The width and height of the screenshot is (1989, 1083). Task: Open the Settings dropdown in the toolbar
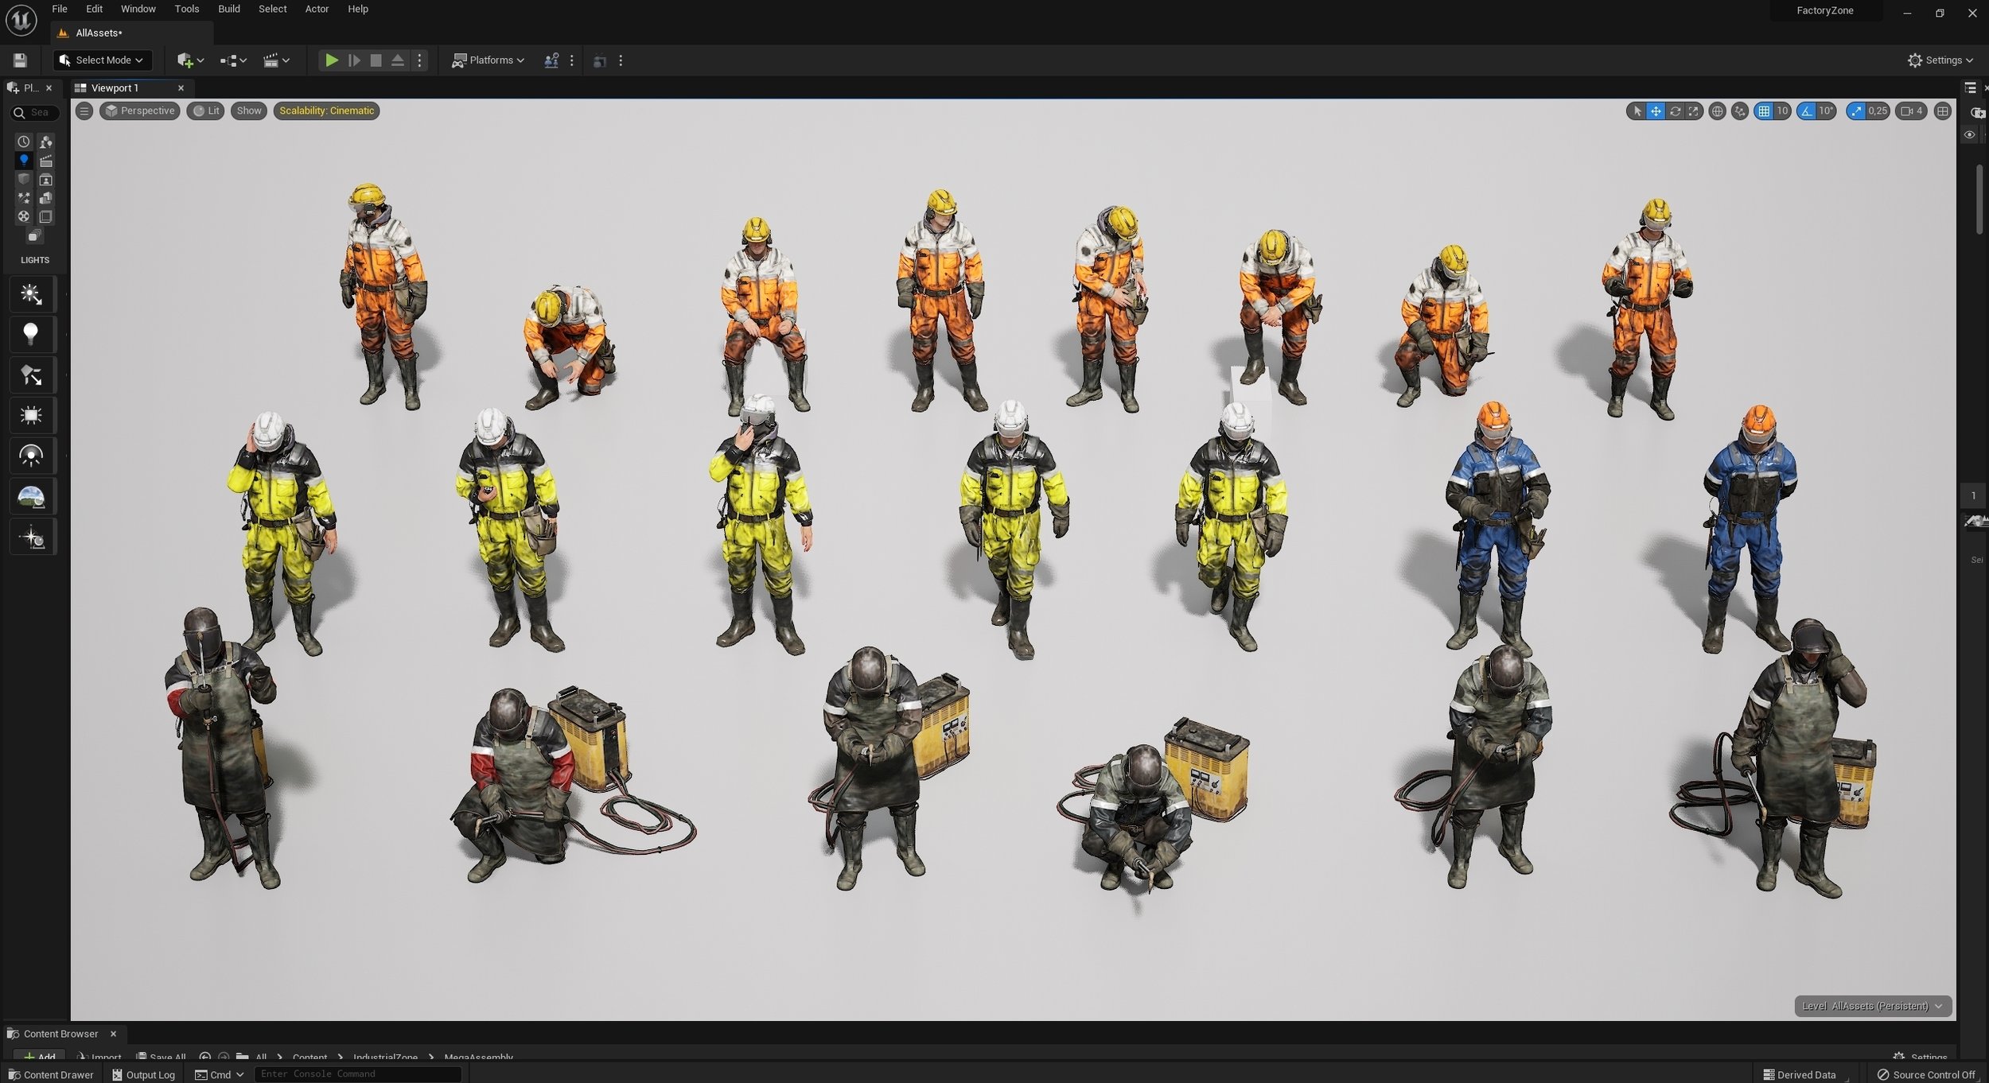click(1940, 60)
